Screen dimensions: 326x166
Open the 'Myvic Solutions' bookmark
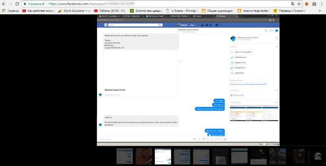point(75,11)
